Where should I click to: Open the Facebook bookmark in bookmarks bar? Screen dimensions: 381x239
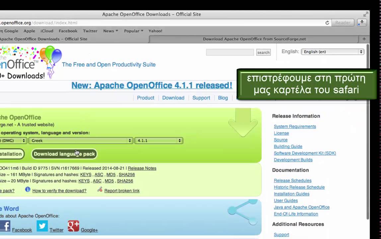tap(68, 31)
